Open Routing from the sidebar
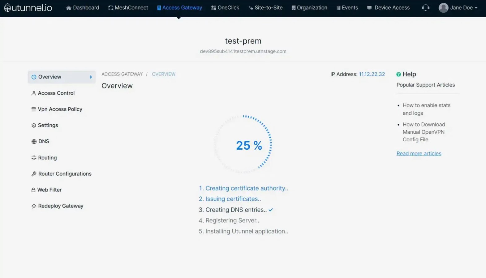This screenshot has height=278, width=486. [x=47, y=158]
